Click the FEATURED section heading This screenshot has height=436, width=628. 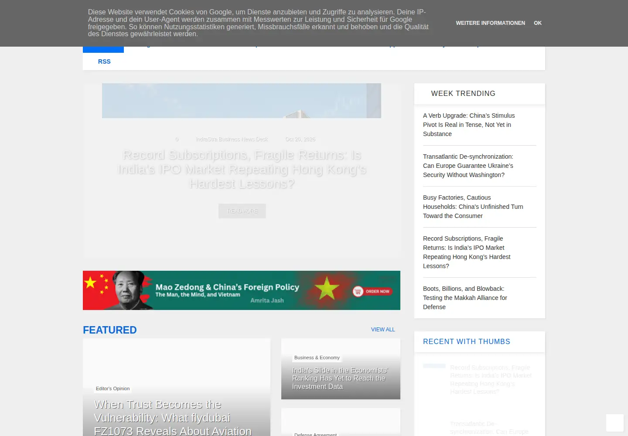click(x=110, y=330)
